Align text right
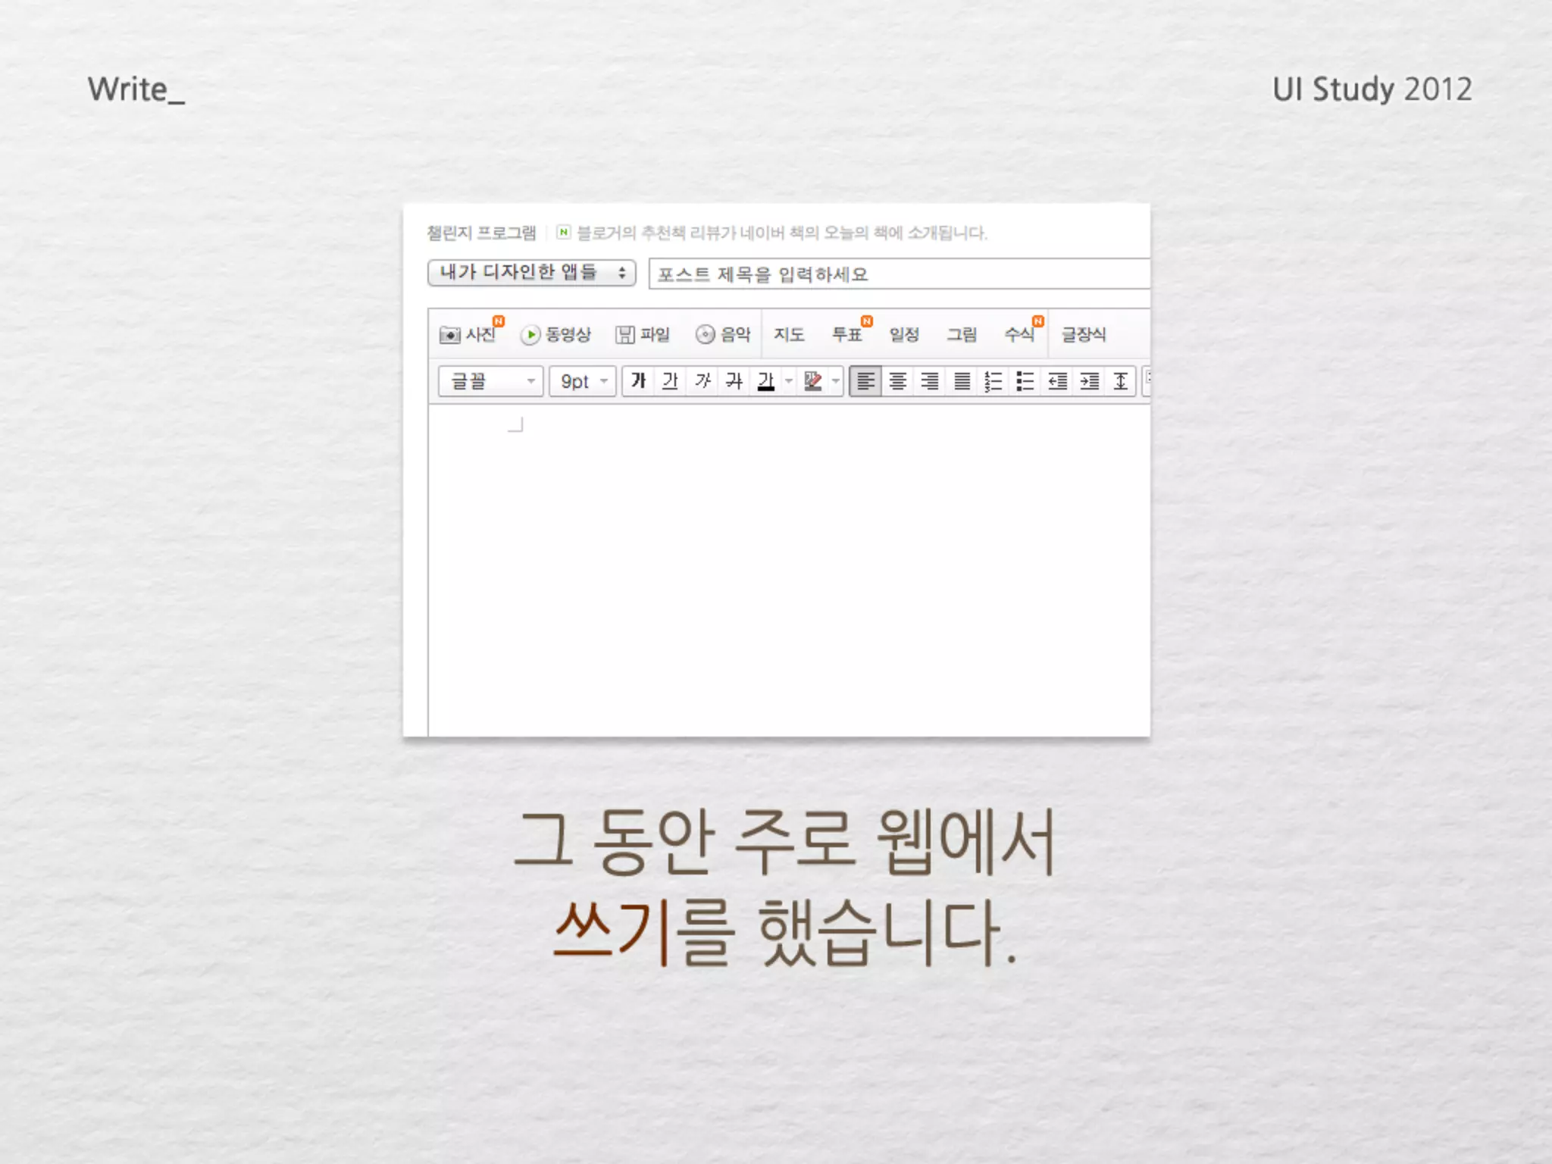This screenshot has width=1552, height=1164. [x=929, y=380]
